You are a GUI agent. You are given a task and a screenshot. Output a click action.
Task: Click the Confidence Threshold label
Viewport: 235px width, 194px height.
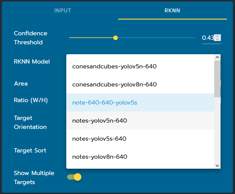tap(30, 38)
